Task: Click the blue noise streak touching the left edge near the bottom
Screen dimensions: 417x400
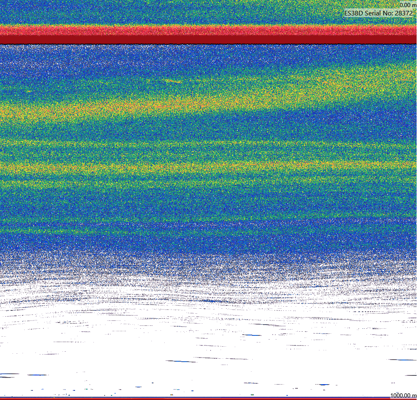Action: pyautogui.click(x=9, y=374)
